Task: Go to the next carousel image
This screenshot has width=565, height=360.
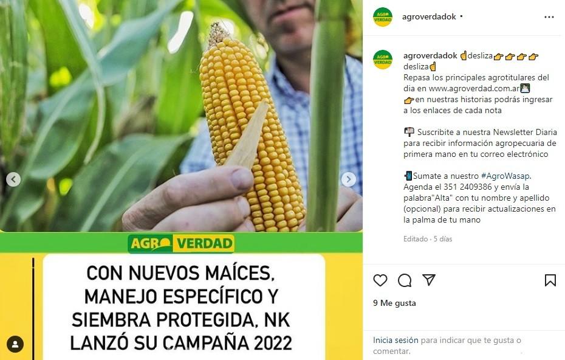Action: 349,179
